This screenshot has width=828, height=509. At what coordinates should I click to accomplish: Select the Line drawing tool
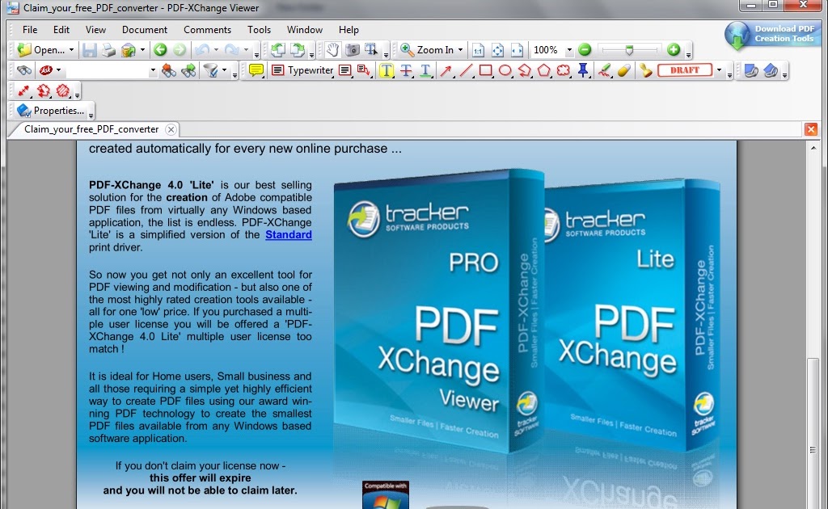[x=466, y=70]
